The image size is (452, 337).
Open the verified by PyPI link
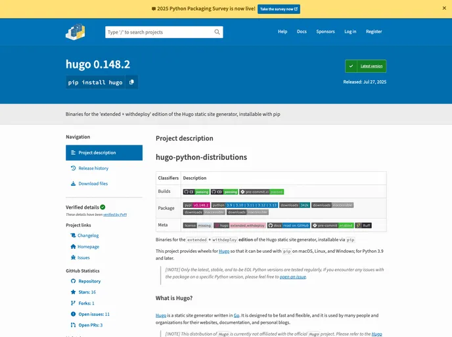(x=115, y=215)
